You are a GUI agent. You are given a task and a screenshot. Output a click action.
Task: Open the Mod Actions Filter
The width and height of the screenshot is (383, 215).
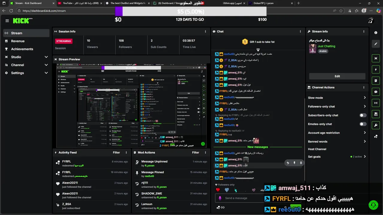pyautogui.click(x=195, y=153)
